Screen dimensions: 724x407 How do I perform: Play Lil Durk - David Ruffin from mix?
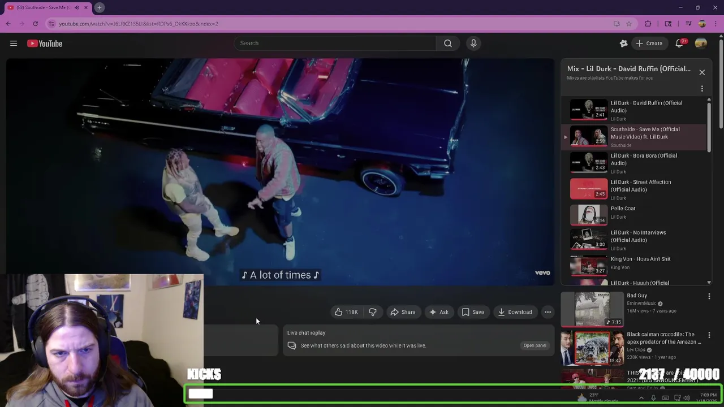tap(634, 111)
